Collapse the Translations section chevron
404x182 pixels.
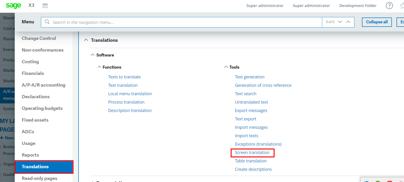86,40
